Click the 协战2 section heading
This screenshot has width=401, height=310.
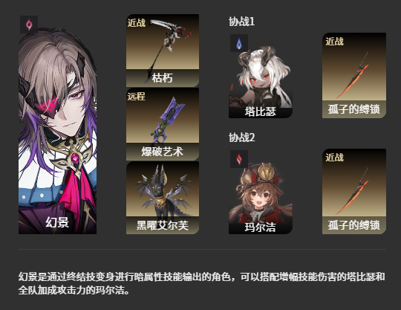pyautogui.click(x=241, y=138)
